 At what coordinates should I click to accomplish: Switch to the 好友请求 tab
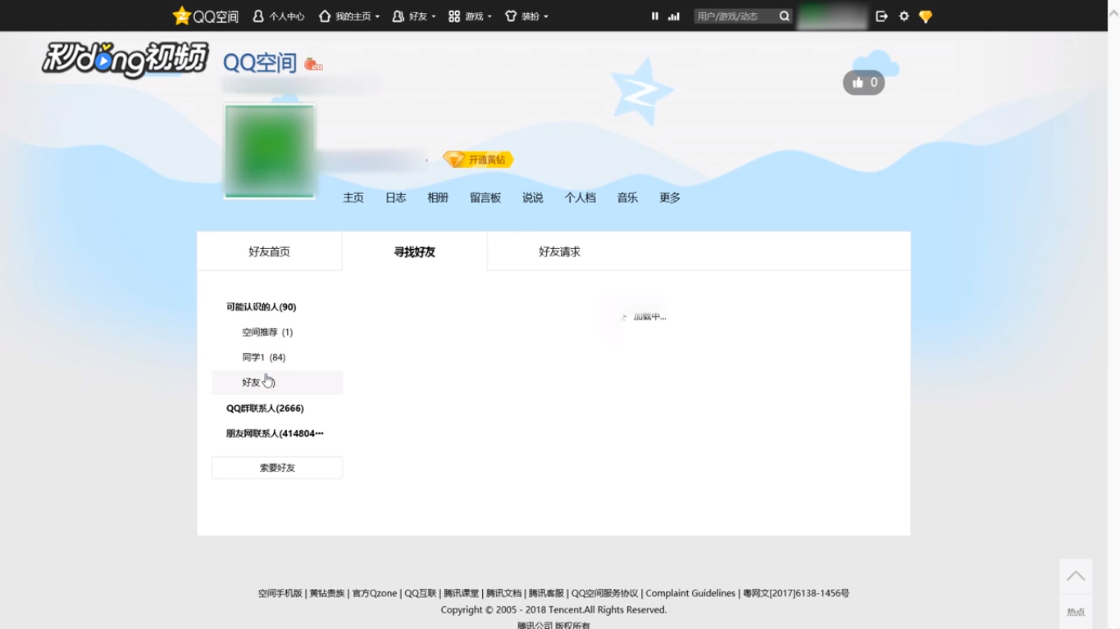[560, 251]
